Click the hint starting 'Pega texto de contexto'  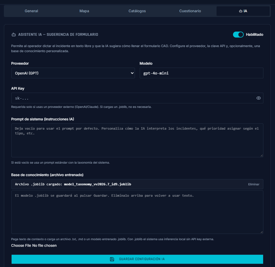pyautogui.click(x=113, y=239)
